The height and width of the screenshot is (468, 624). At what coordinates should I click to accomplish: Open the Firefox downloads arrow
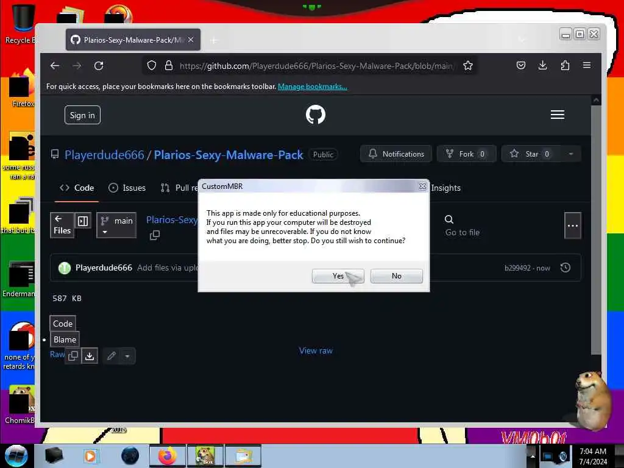pyautogui.click(x=542, y=65)
